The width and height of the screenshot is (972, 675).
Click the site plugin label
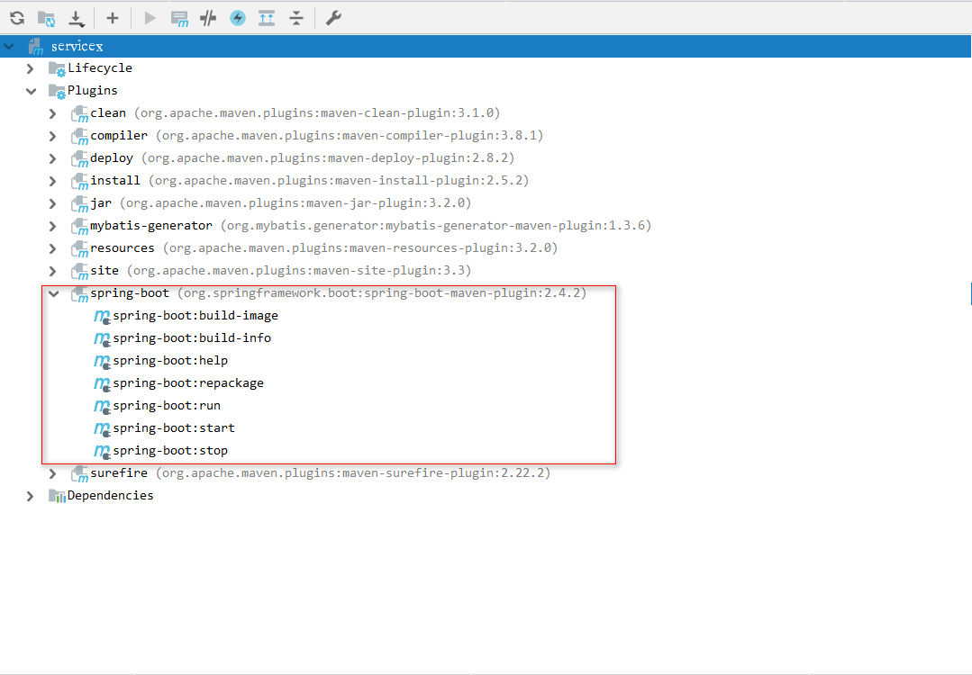tap(104, 271)
